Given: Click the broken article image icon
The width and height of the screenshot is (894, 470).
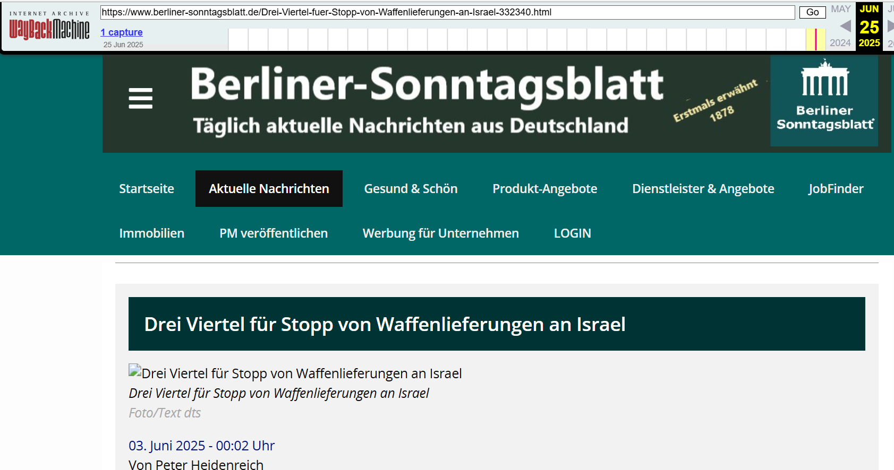Looking at the screenshot, I should pos(135,370).
